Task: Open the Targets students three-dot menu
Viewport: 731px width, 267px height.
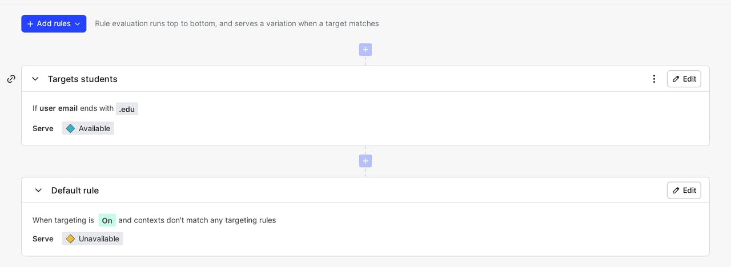Action: (x=654, y=79)
